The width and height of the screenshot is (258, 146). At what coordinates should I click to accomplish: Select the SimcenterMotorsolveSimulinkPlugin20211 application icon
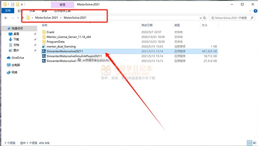point(44,56)
